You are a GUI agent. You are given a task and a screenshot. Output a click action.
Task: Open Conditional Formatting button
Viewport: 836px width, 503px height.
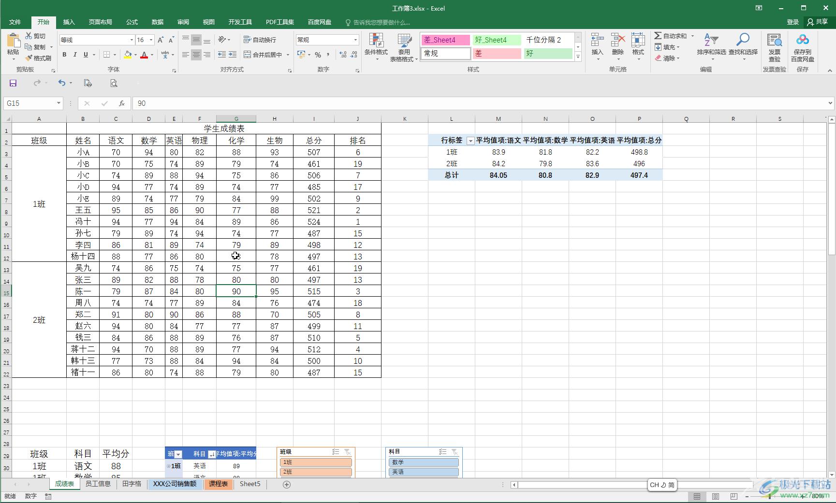point(376,47)
